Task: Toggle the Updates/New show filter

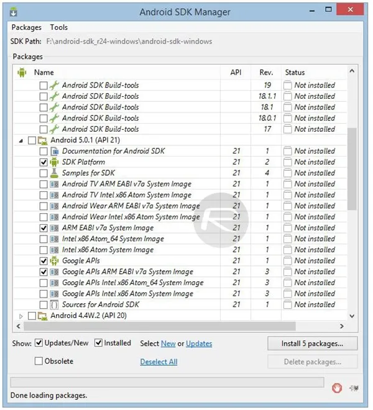Action: pos(39,343)
